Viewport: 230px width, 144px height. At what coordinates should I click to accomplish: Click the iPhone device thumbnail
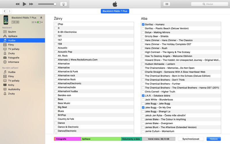pyautogui.click(x=6, y=20)
